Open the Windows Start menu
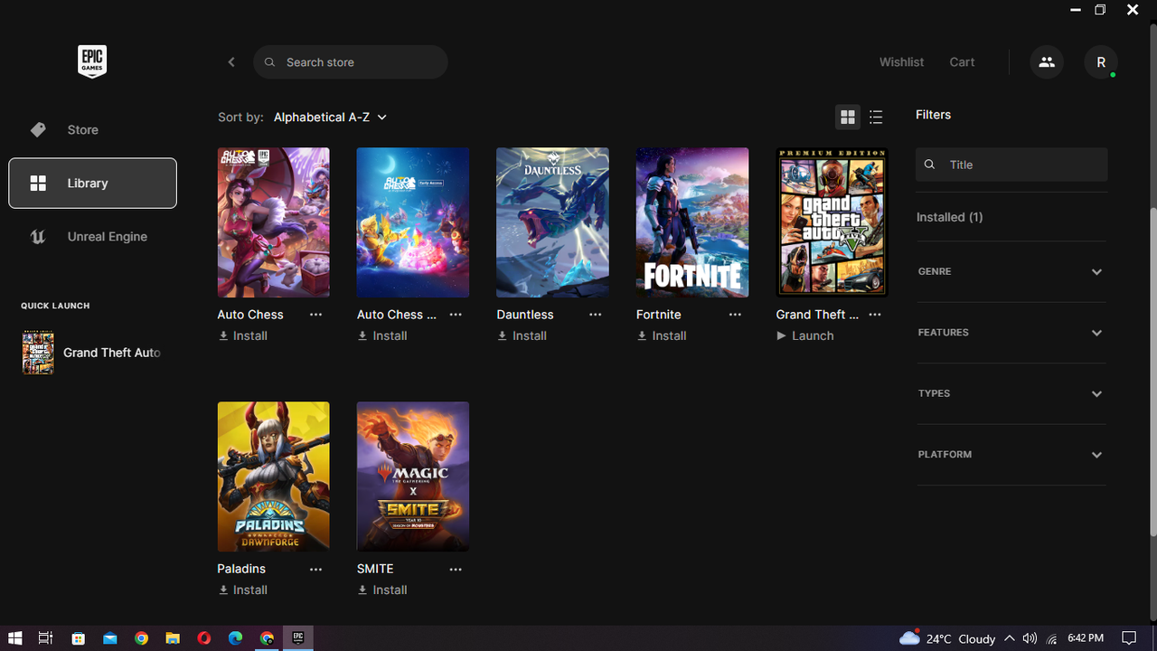The image size is (1157, 651). coord(14,638)
